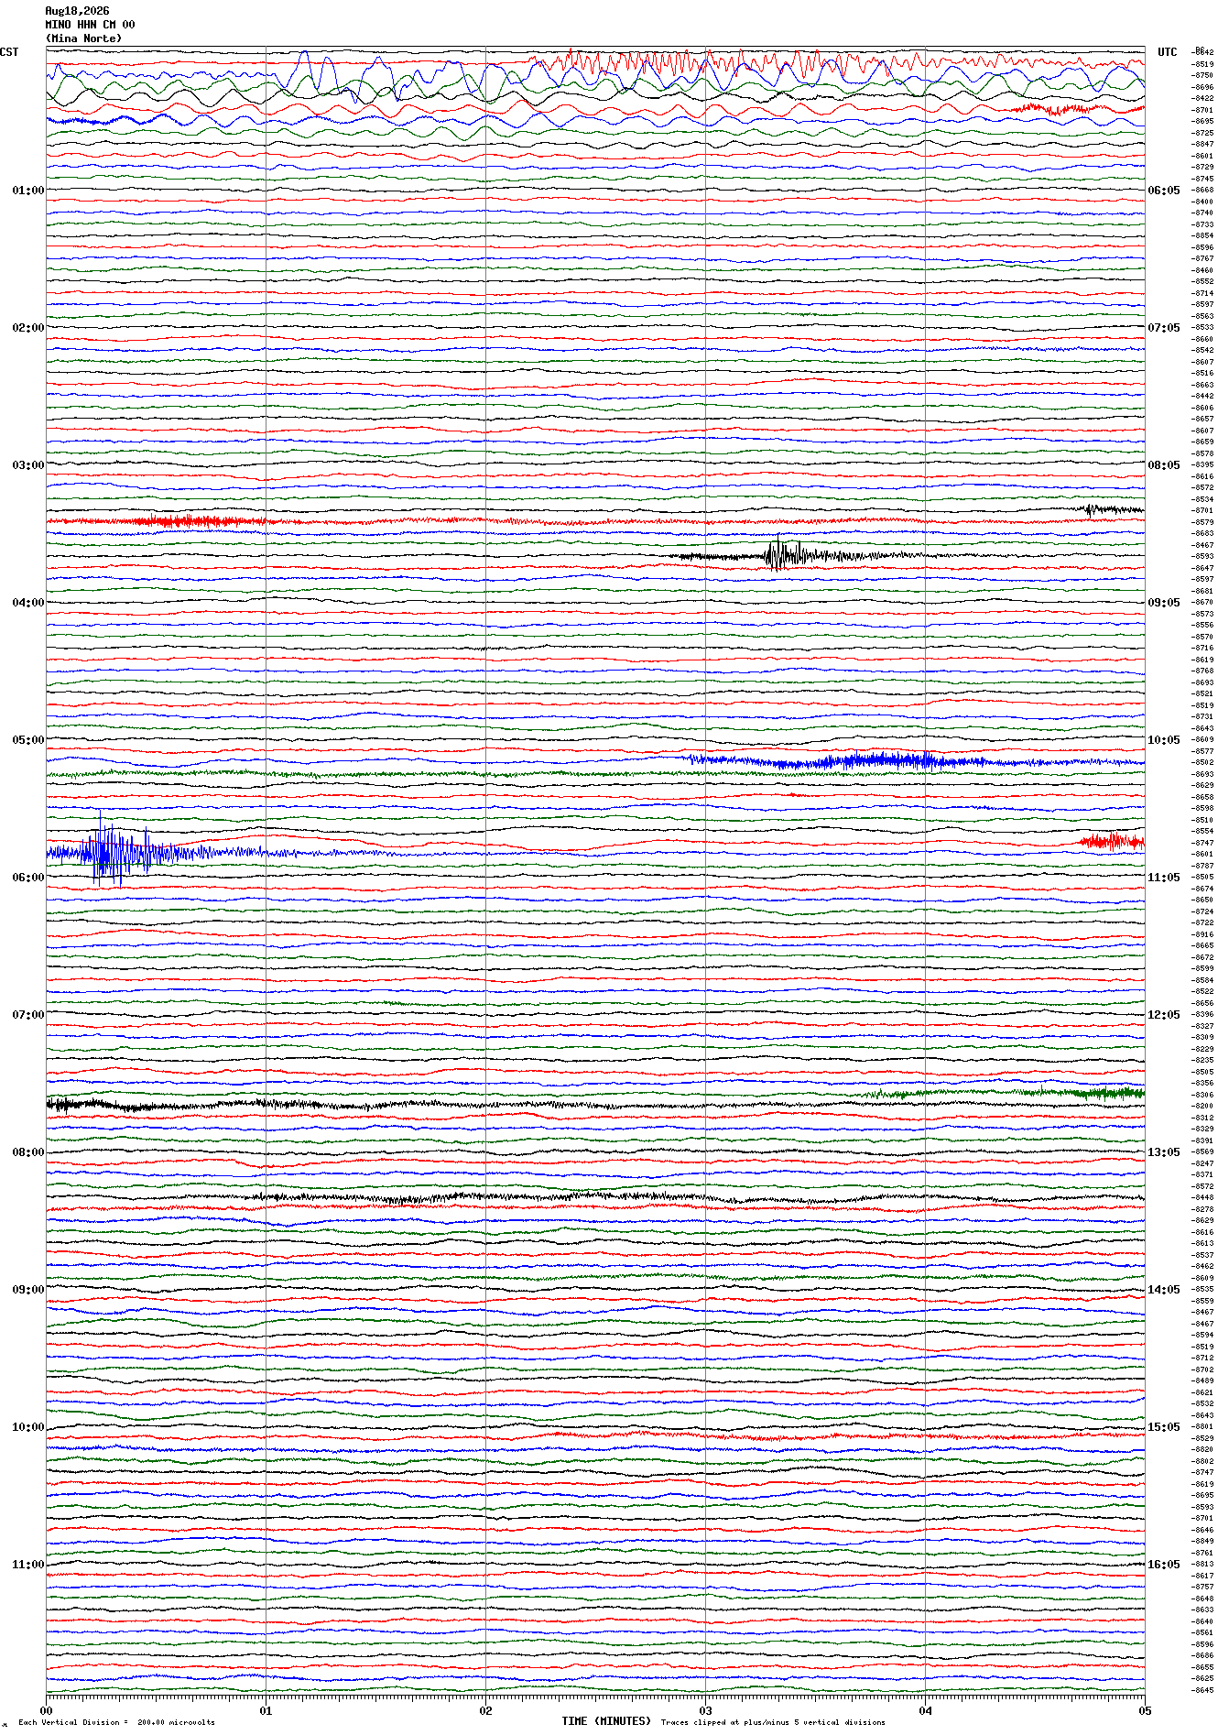Viewport: 1218px width, 1735px height.
Task: Click the CST timezone label
Action: pyautogui.click(x=9, y=52)
